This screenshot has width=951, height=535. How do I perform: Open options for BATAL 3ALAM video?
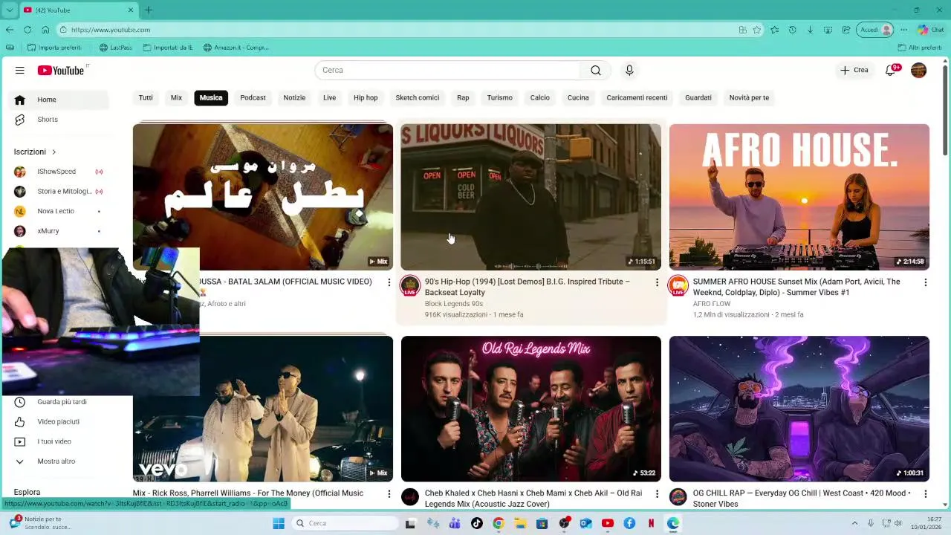pos(389,282)
